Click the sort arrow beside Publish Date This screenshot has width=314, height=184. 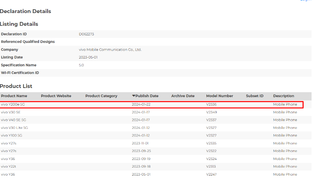tap(133, 96)
